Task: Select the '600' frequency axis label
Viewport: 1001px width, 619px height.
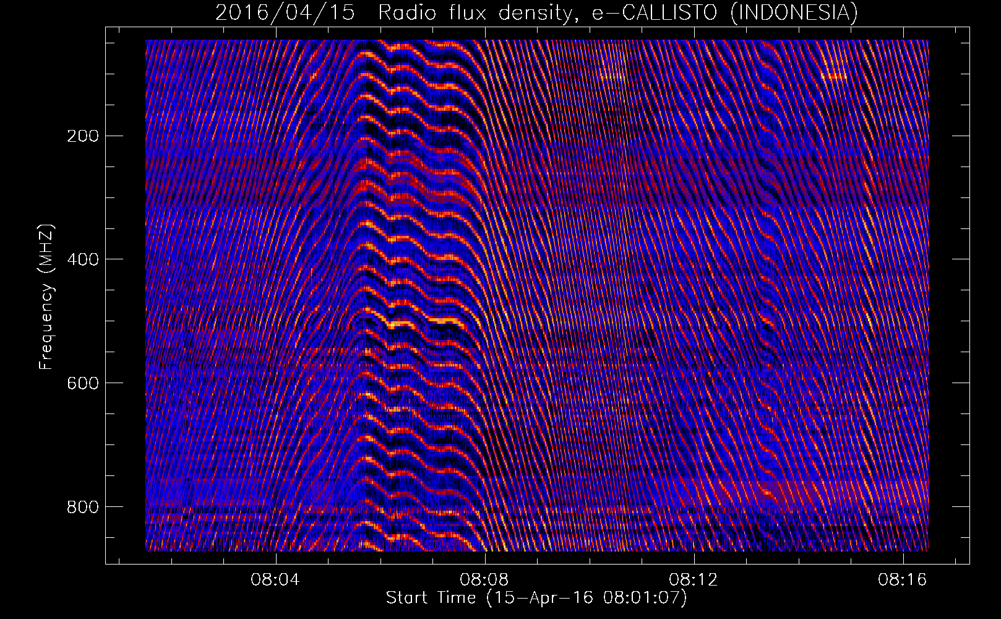Action: [82, 383]
